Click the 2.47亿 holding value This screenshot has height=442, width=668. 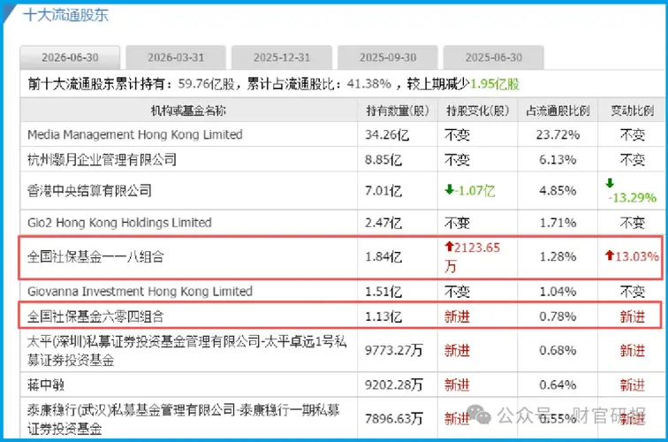[x=383, y=223]
